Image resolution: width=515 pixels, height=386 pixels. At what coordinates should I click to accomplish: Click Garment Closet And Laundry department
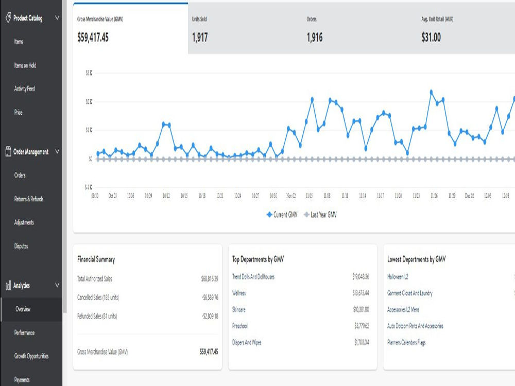coord(410,293)
